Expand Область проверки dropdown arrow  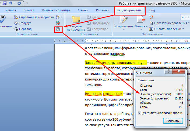(183, 29)
